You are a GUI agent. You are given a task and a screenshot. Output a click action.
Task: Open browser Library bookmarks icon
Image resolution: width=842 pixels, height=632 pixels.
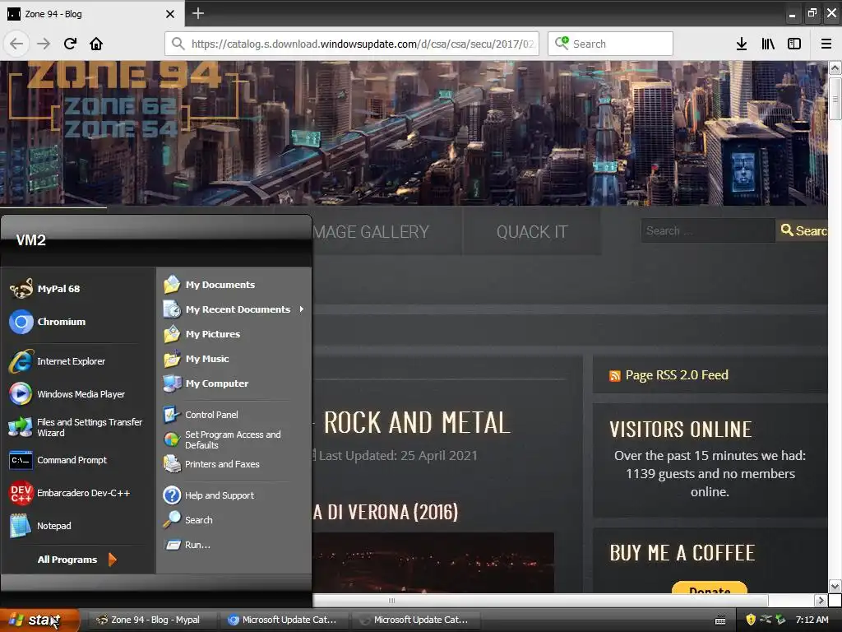(x=768, y=44)
